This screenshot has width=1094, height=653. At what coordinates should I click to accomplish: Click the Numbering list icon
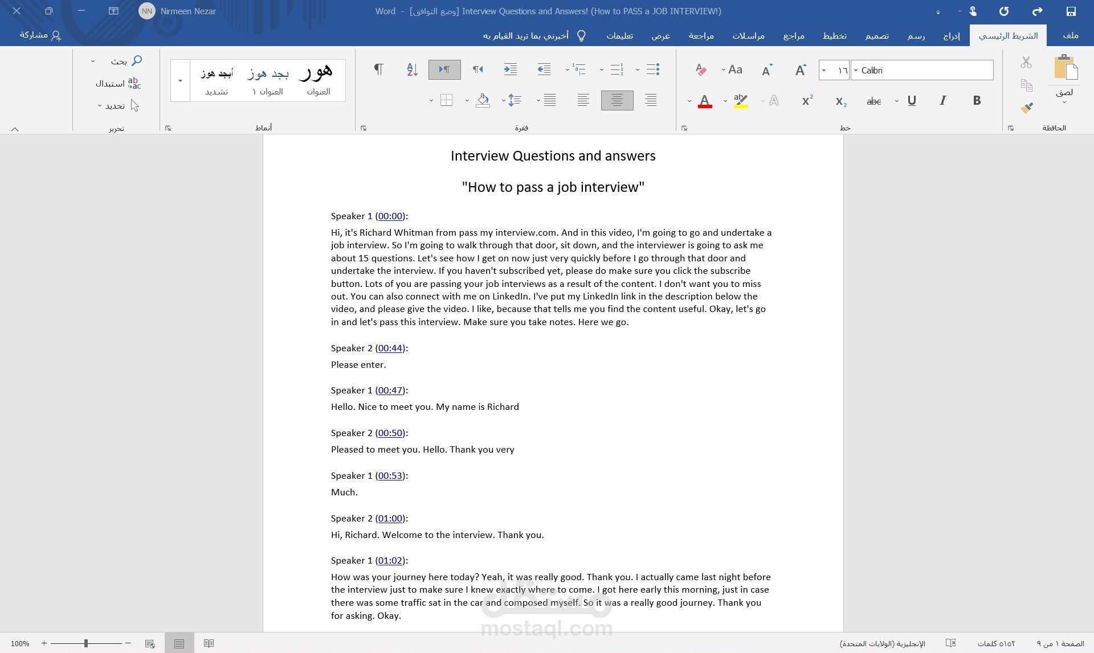tap(617, 69)
